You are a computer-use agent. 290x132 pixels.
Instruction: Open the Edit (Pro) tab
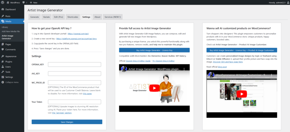tap(58, 17)
